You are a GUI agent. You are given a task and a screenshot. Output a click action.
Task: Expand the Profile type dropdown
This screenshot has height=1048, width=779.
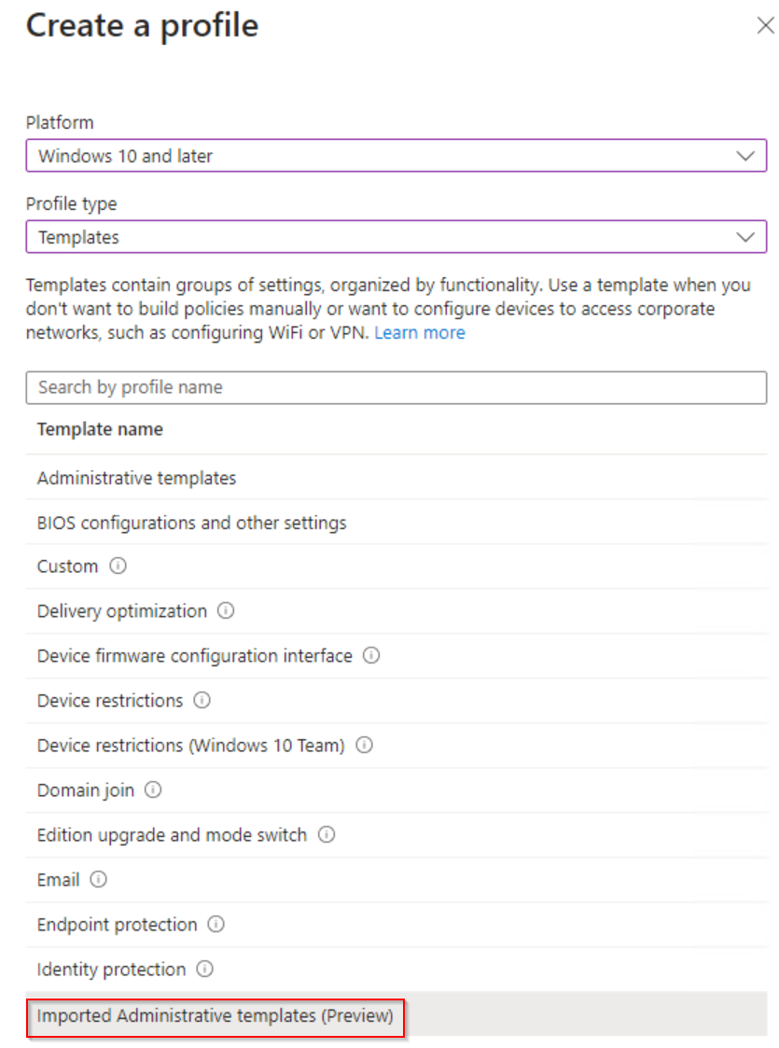pyautogui.click(x=396, y=237)
